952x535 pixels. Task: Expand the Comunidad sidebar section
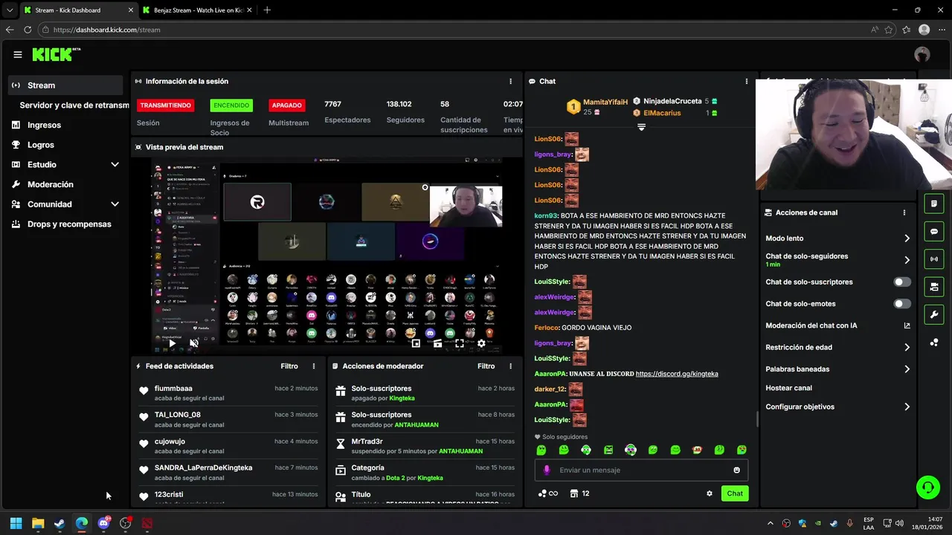pos(115,204)
